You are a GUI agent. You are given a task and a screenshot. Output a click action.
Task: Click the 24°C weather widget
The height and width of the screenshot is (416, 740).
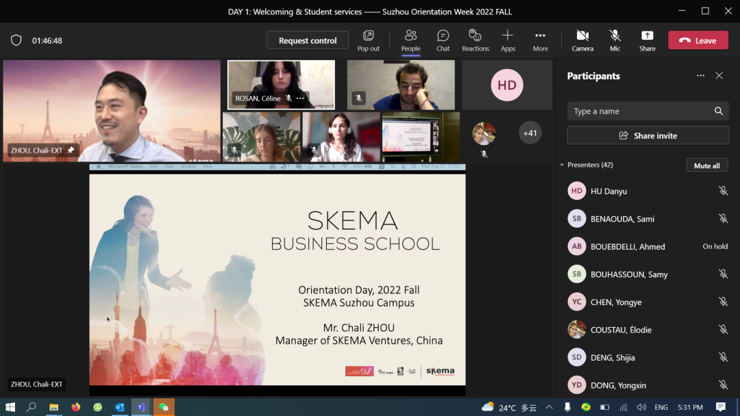[509, 407]
